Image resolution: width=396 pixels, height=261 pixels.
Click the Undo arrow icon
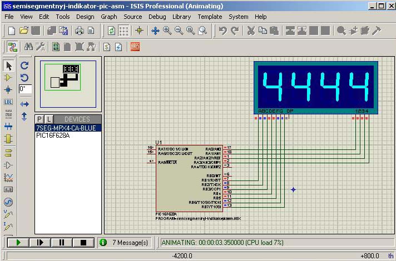pos(223,31)
